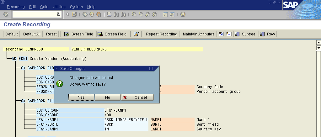Click the Enter checkmark icon next to the command field

(x=6, y=14)
